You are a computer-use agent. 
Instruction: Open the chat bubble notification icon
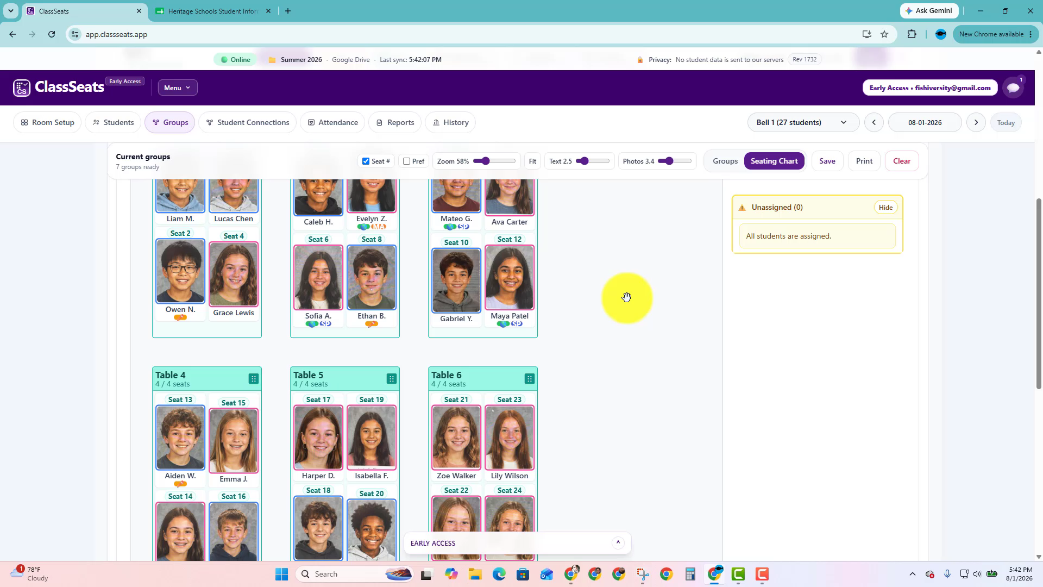tap(1013, 88)
